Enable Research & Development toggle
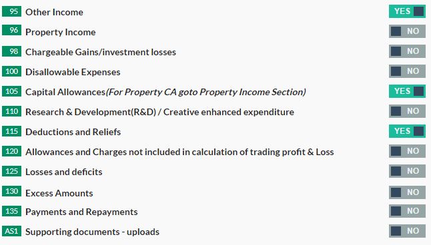 [x=407, y=111]
